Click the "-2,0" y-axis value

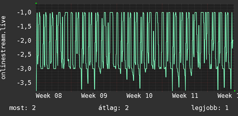coord(24,41)
